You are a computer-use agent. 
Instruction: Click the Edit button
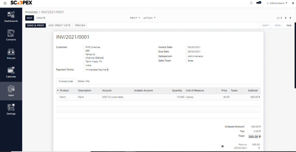tap(30, 18)
